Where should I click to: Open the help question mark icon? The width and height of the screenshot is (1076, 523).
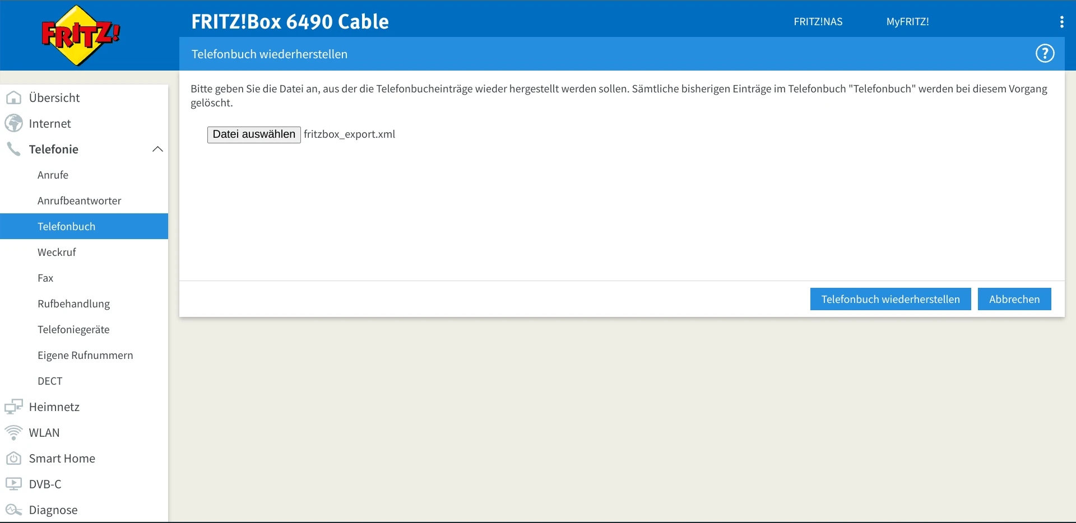tap(1045, 54)
